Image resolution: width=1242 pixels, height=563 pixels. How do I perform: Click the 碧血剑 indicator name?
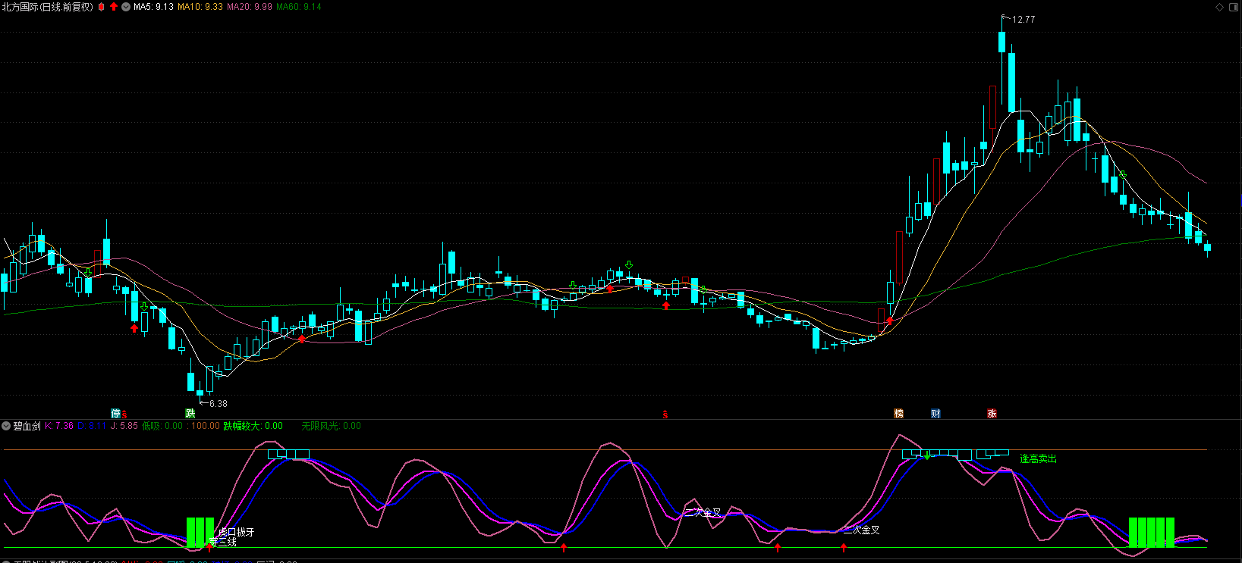[27, 426]
